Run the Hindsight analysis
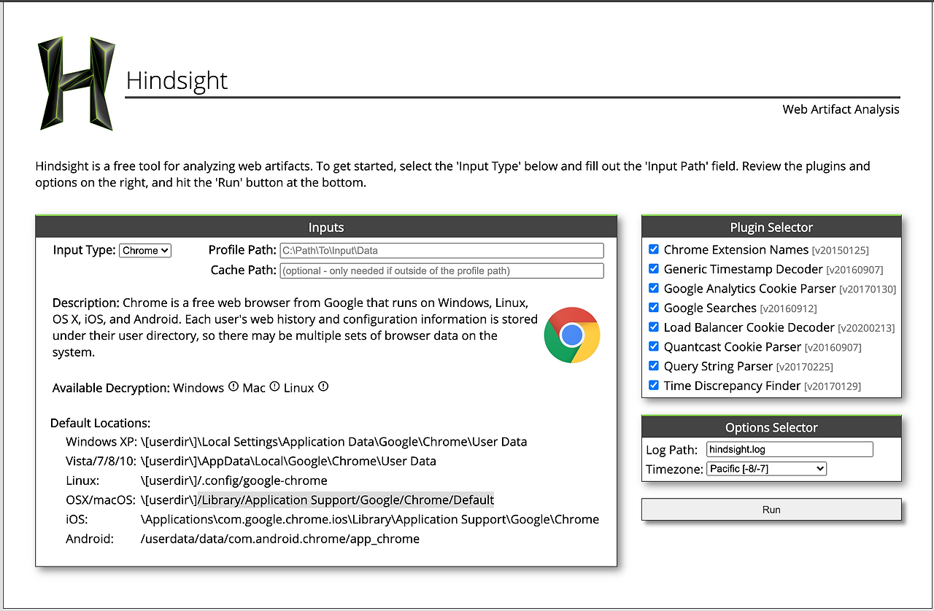Screen dimensions: 934x611 (771, 510)
